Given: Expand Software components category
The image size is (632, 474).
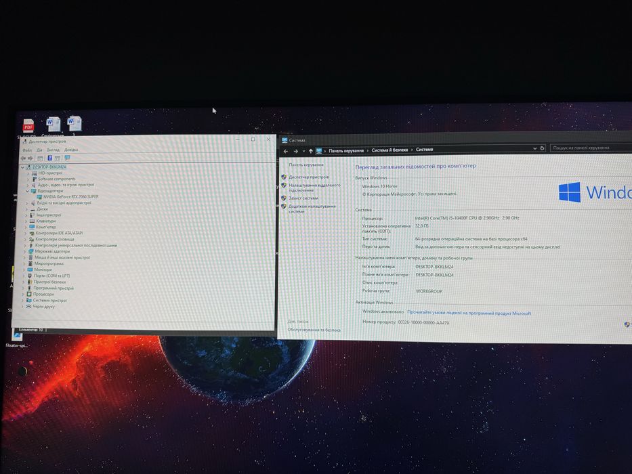Looking at the screenshot, I should [28, 179].
